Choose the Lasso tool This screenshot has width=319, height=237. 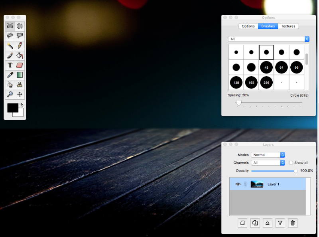[10, 36]
